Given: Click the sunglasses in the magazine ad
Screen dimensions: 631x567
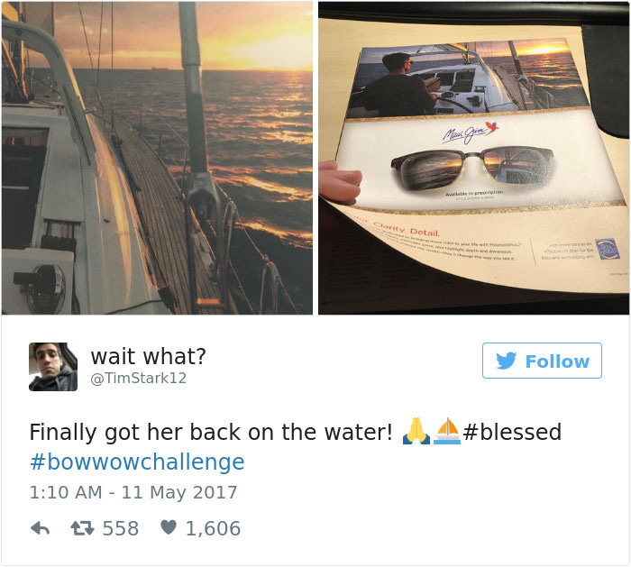Looking at the screenshot, I should 471,170.
